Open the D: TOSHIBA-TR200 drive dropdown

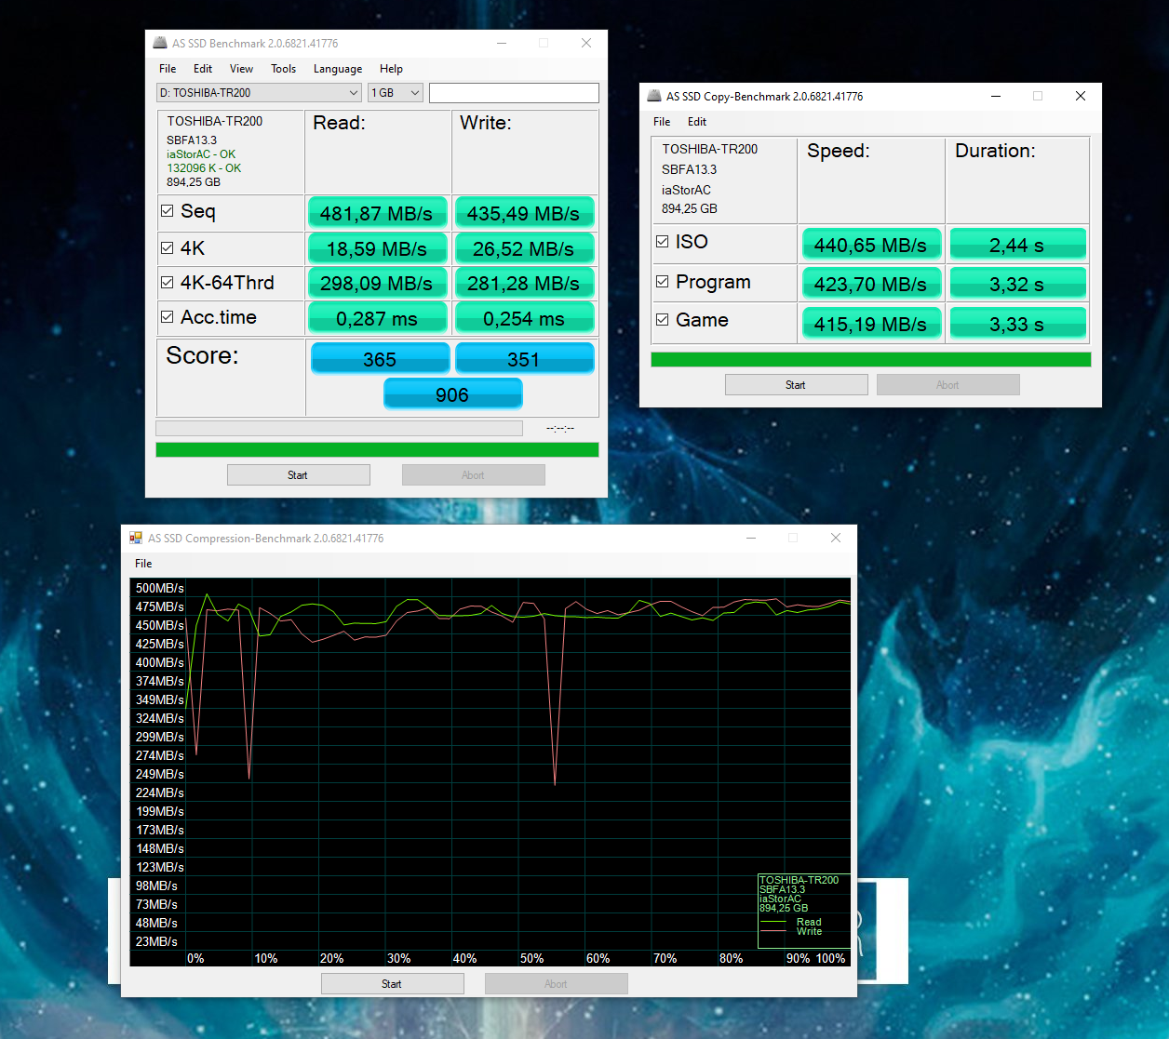point(259,93)
